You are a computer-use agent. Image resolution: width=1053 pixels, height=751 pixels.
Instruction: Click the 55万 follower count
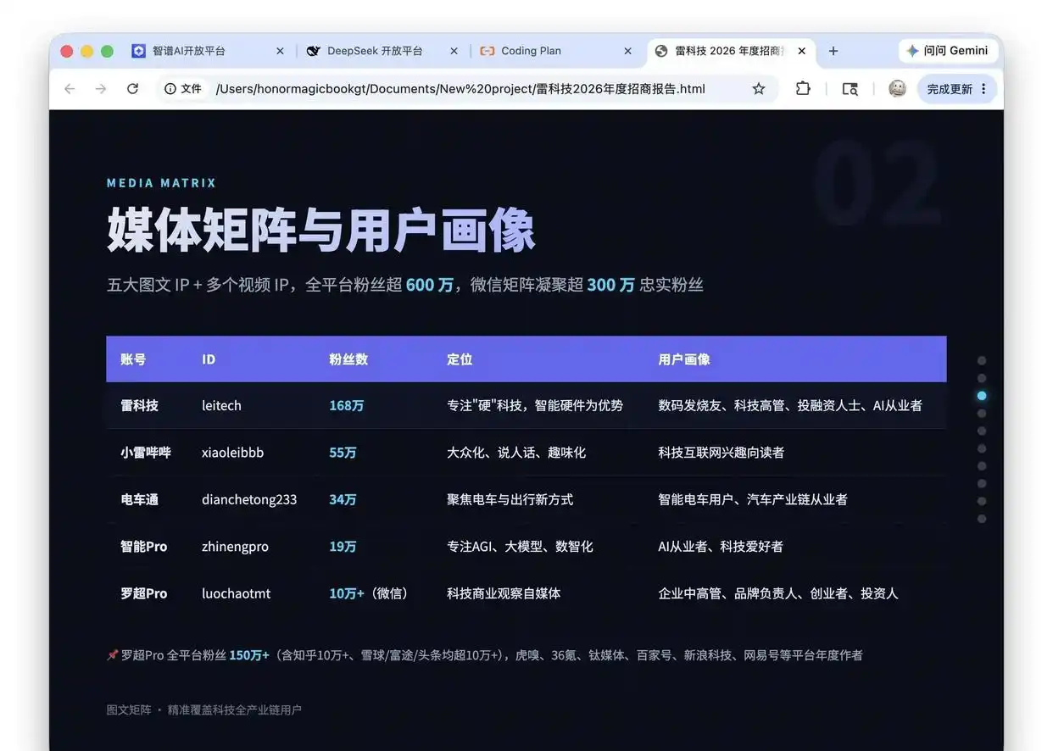click(343, 453)
